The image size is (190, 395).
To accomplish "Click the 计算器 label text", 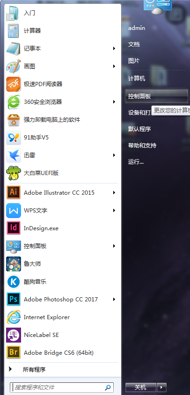I will pyautogui.click(x=32, y=31).
